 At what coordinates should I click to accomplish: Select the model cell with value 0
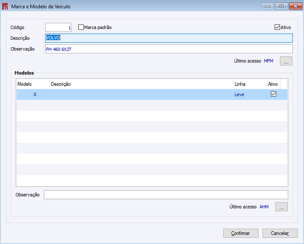pyautogui.click(x=33, y=94)
